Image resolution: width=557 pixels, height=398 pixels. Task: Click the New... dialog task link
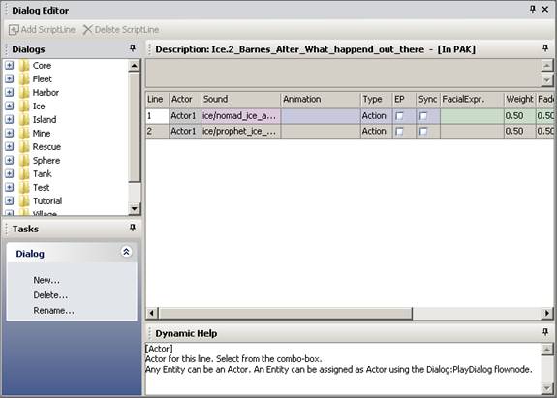46,280
